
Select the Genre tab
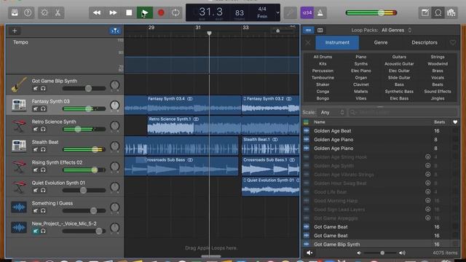click(x=381, y=42)
